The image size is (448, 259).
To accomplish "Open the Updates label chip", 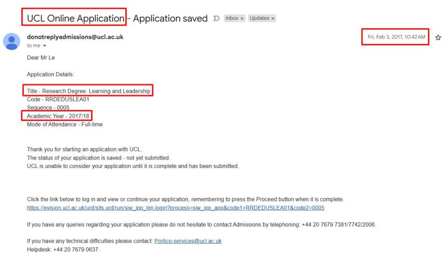I will pyautogui.click(x=259, y=18).
